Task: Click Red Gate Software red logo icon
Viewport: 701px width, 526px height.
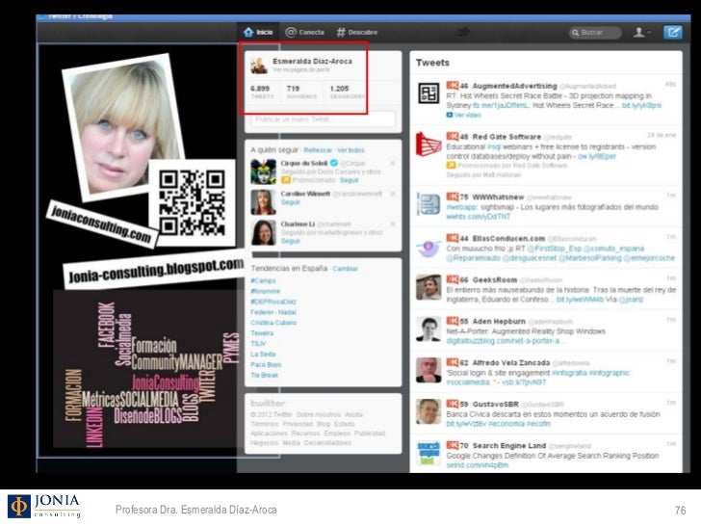Action: pyautogui.click(x=428, y=145)
